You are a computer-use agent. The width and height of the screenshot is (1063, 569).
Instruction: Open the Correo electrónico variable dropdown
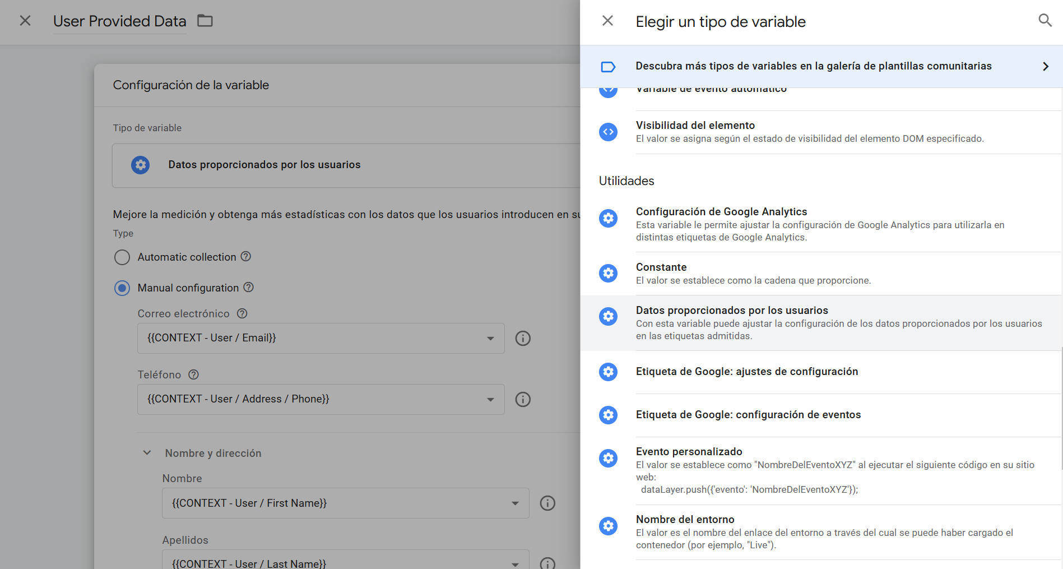click(x=321, y=338)
